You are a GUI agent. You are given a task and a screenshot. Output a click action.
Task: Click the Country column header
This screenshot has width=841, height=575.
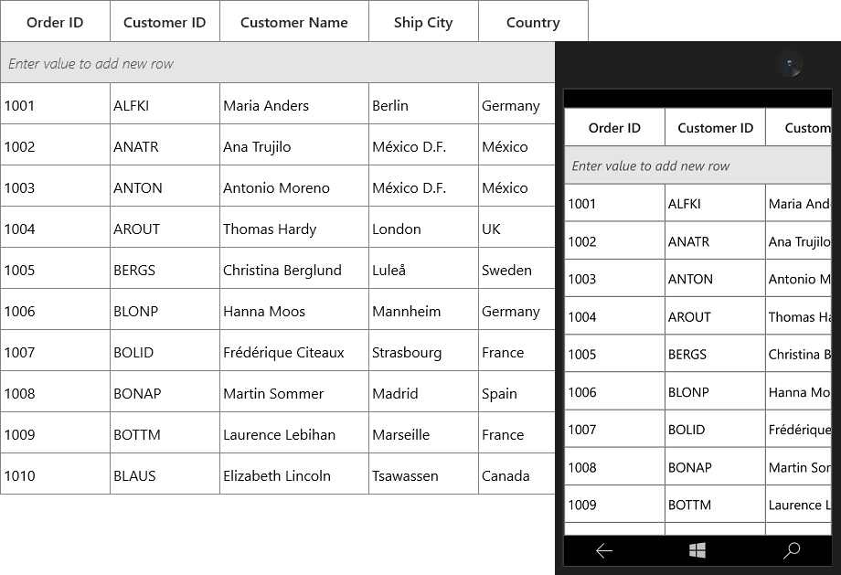pos(533,22)
